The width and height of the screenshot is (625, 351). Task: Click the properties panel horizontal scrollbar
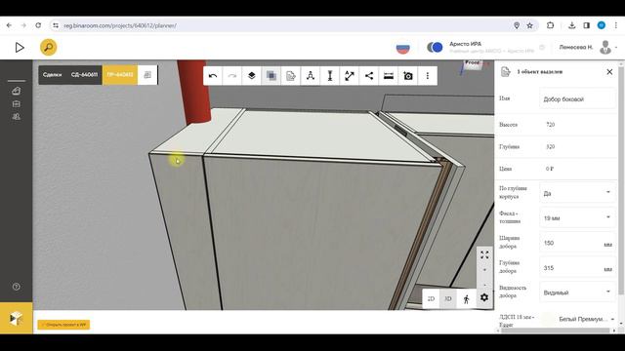[556, 331]
